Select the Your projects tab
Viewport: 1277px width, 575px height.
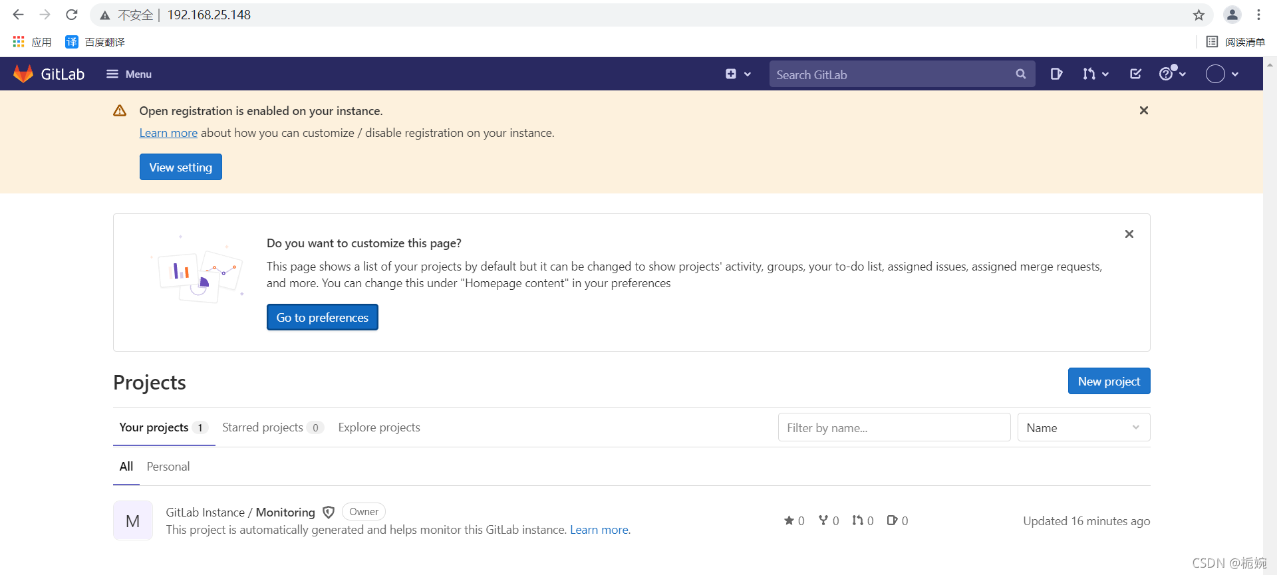click(164, 427)
